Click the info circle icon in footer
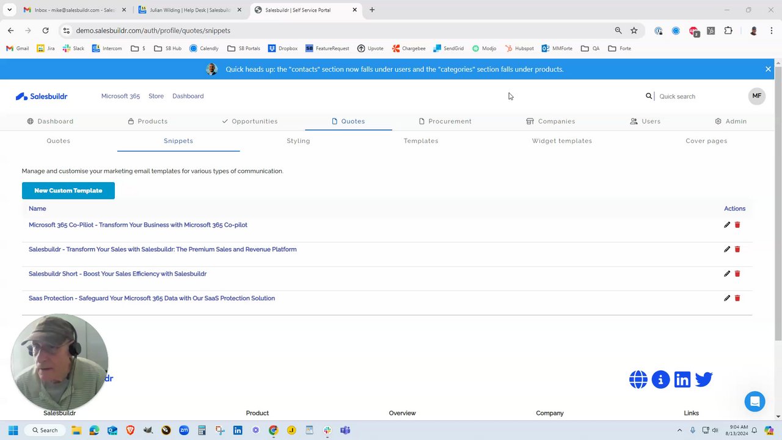The width and height of the screenshot is (782, 440). point(660,380)
